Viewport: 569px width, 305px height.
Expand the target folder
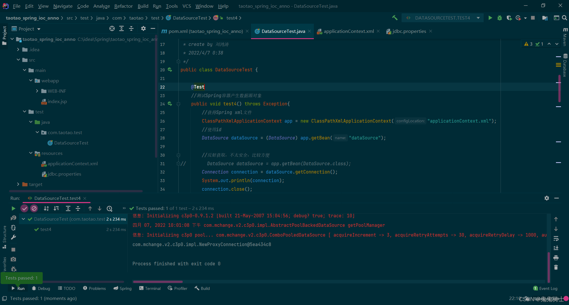pos(18,184)
